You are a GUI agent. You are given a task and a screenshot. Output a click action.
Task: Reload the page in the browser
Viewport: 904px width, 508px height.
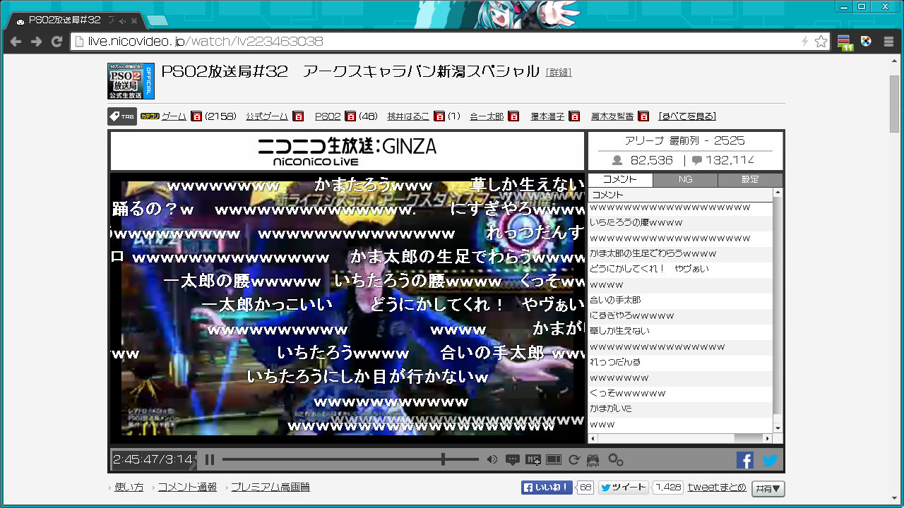(57, 42)
